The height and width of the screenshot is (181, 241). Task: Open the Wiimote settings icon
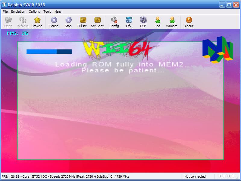[172, 20]
